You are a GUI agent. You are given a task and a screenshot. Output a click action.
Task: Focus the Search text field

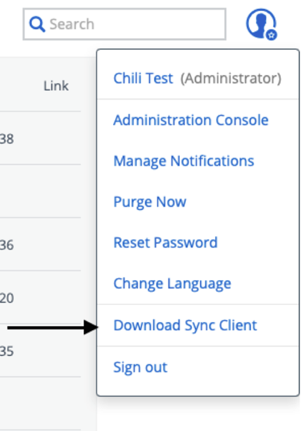click(125, 24)
